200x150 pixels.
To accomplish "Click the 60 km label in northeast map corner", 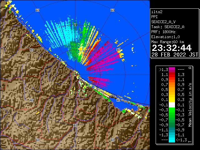I will (112, 10).
